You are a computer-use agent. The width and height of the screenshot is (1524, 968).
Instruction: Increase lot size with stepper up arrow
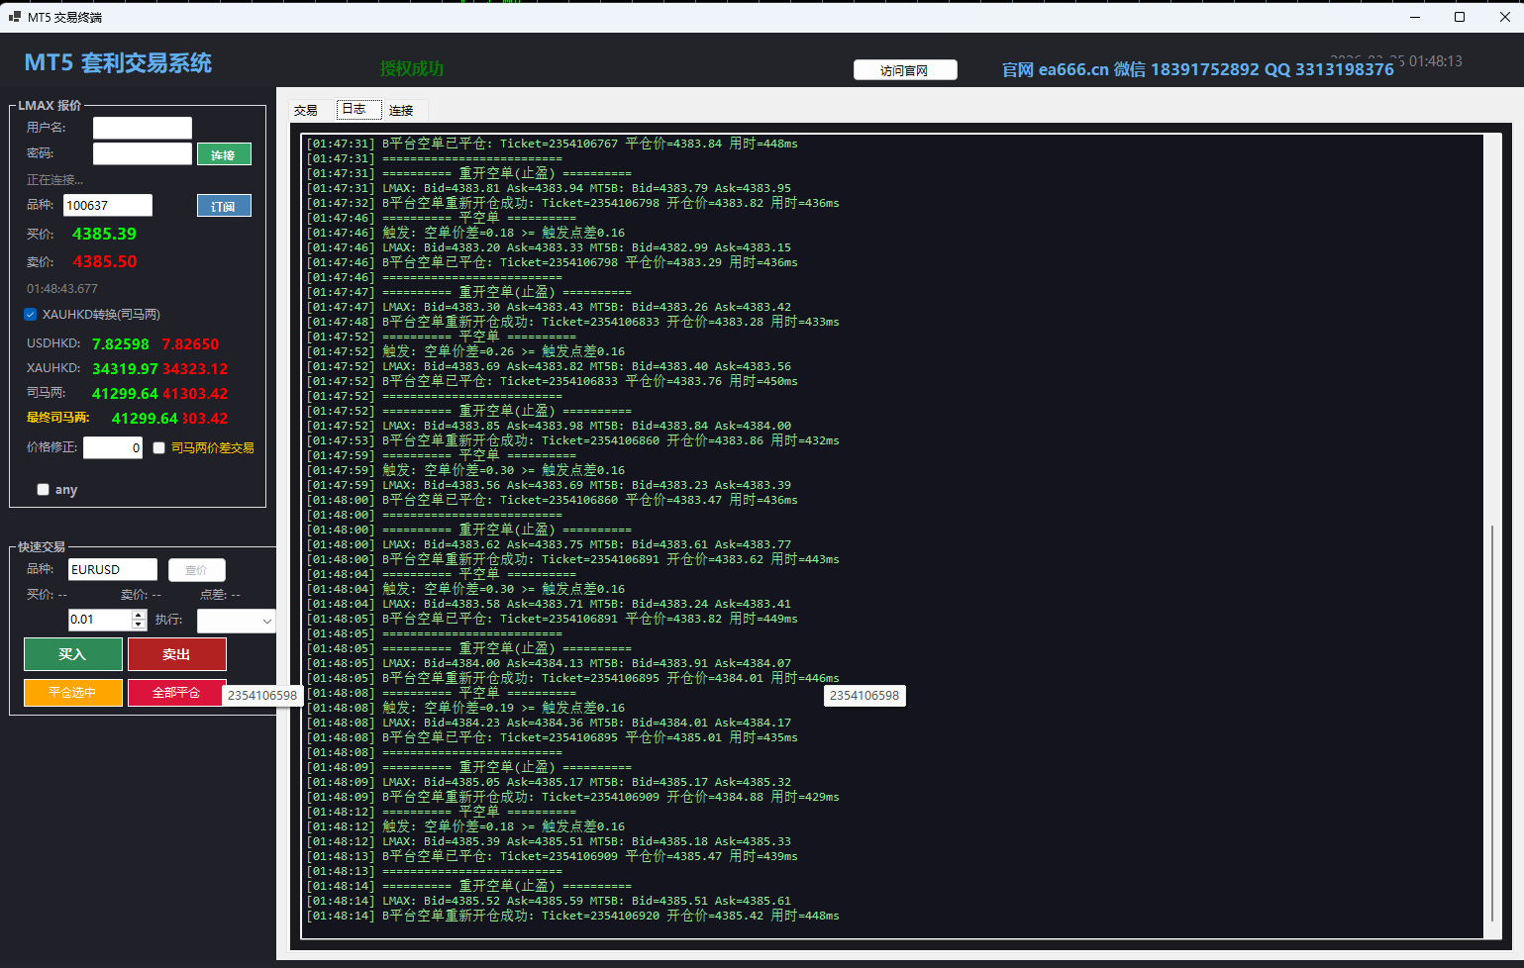[139, 615]
